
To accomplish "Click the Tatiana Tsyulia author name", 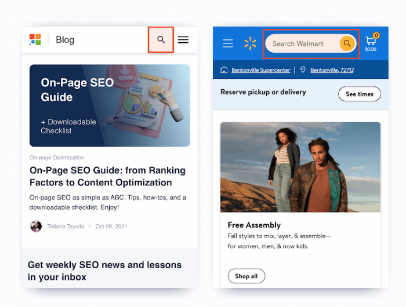I will click(x=66, y=226).
